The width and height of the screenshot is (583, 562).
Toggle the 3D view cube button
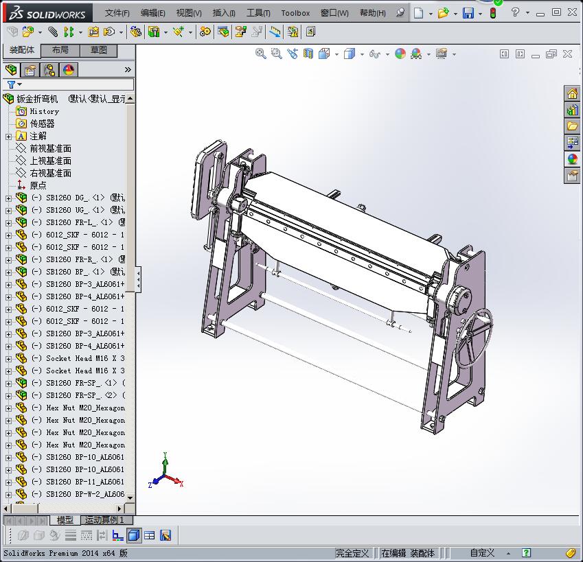pos(134,535)
